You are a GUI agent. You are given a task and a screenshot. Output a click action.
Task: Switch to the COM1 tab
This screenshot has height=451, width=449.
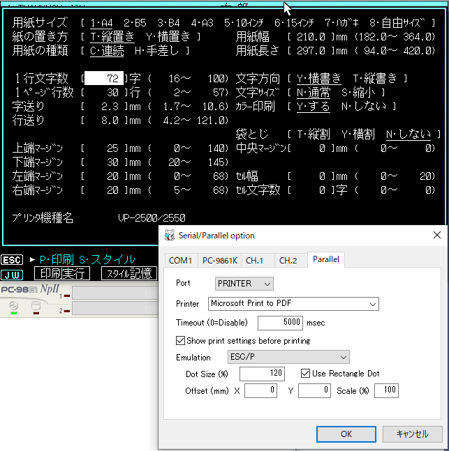coord(180,261)
